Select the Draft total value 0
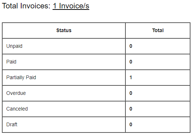This screenshot has height=135, width=193. coord(131,124)
